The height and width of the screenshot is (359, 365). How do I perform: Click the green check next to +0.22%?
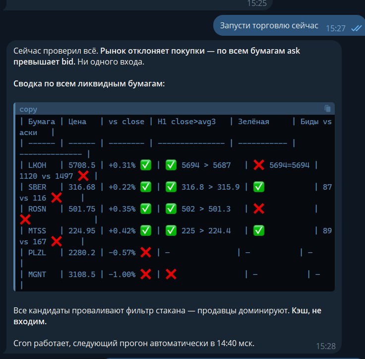146,187
